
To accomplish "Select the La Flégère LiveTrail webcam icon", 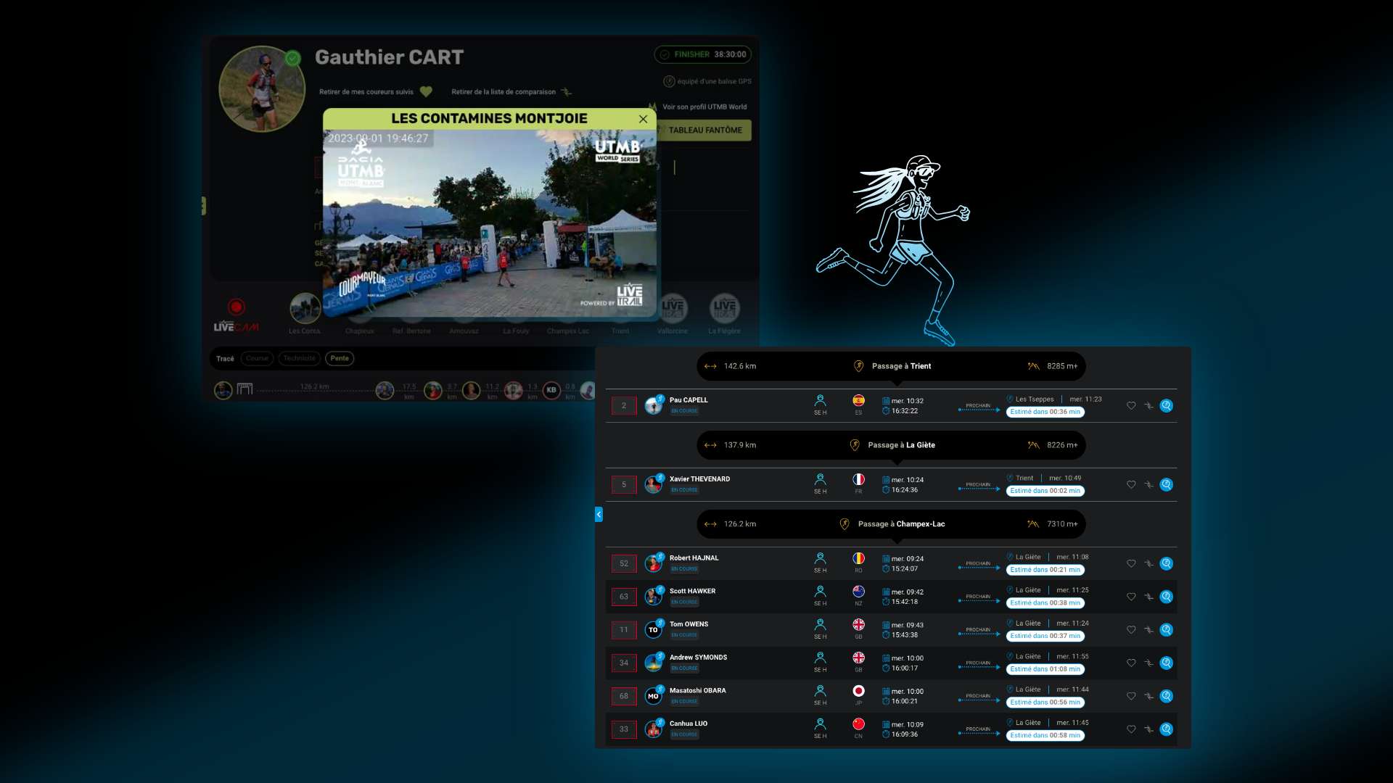I will [724, 308].
